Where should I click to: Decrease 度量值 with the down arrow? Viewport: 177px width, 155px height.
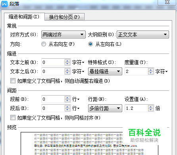(x=151, y=73)
